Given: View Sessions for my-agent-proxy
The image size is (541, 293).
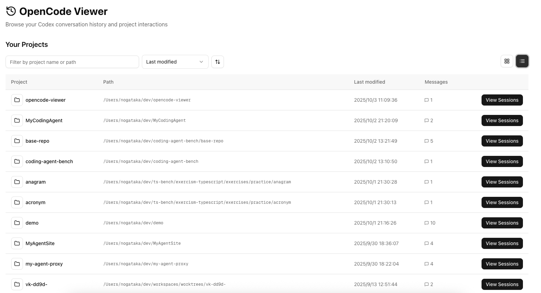Looking at the screenshot, I should point(502,264).
